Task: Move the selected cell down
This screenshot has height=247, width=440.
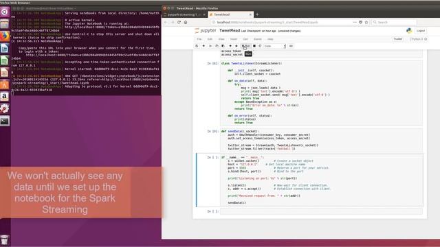Action: point(236,46)
